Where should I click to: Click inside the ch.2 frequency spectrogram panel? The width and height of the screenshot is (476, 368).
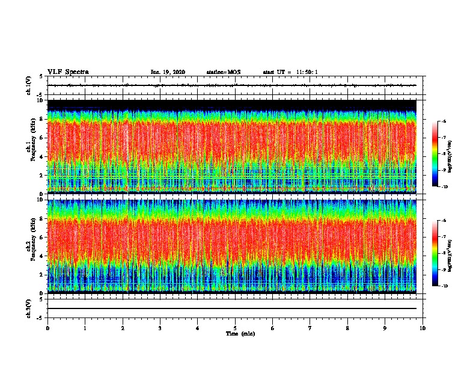pyautogui.click(x=232, y=247)
